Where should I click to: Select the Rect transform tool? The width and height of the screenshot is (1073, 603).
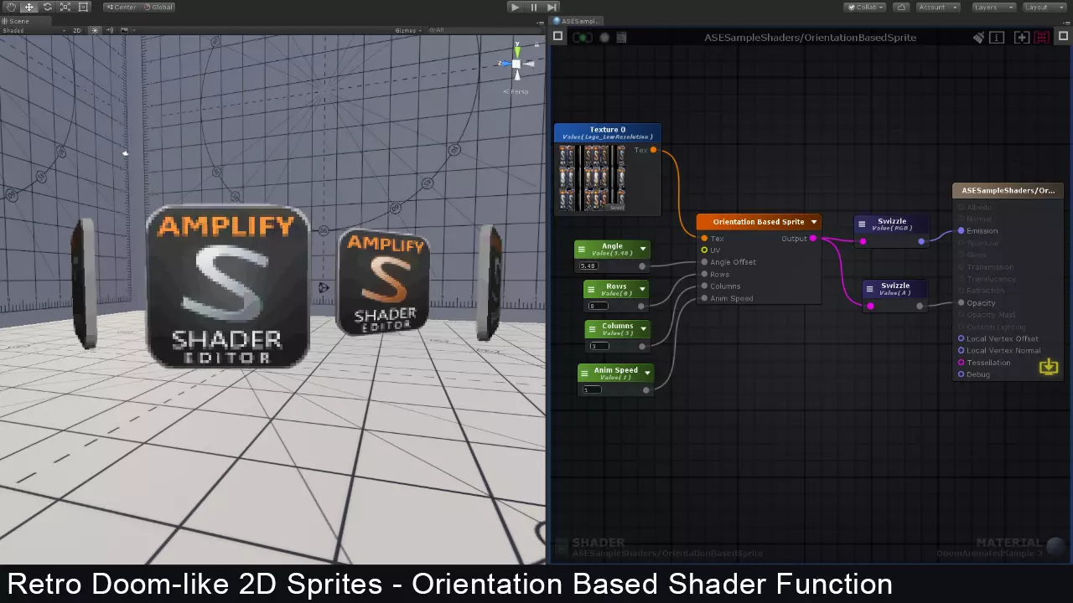[82, 7]
